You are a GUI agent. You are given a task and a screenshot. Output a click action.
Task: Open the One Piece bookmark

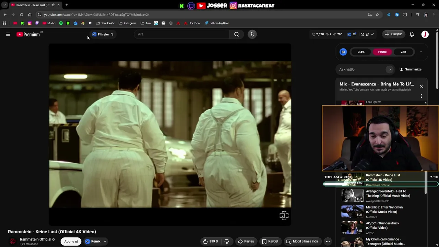click(192, 23)
